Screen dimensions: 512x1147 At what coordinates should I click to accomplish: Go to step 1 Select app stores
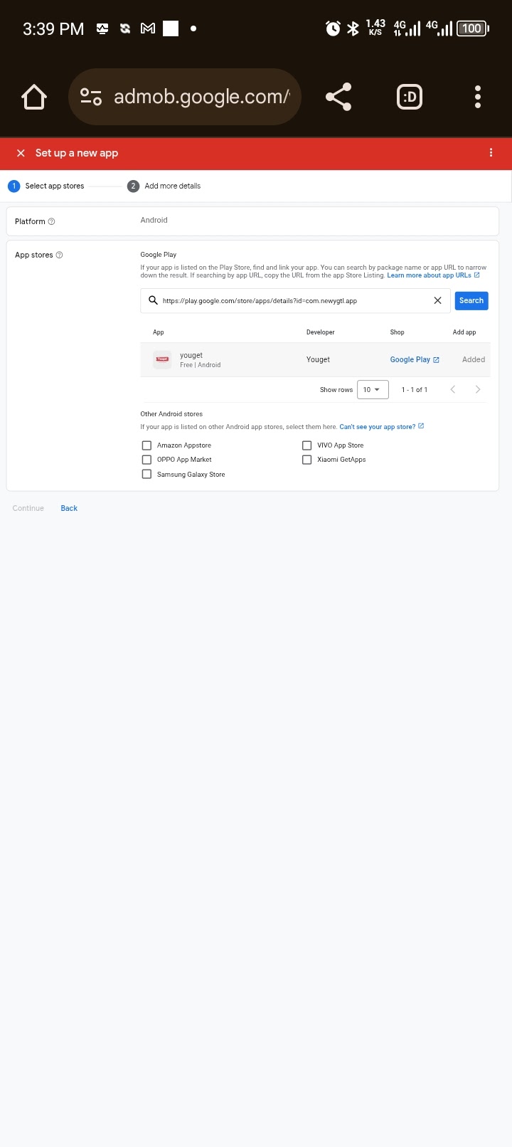click(x=46, y=186)
